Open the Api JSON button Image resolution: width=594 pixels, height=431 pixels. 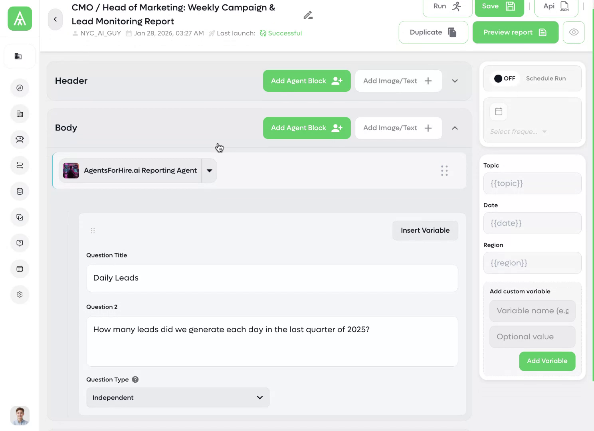556,6
